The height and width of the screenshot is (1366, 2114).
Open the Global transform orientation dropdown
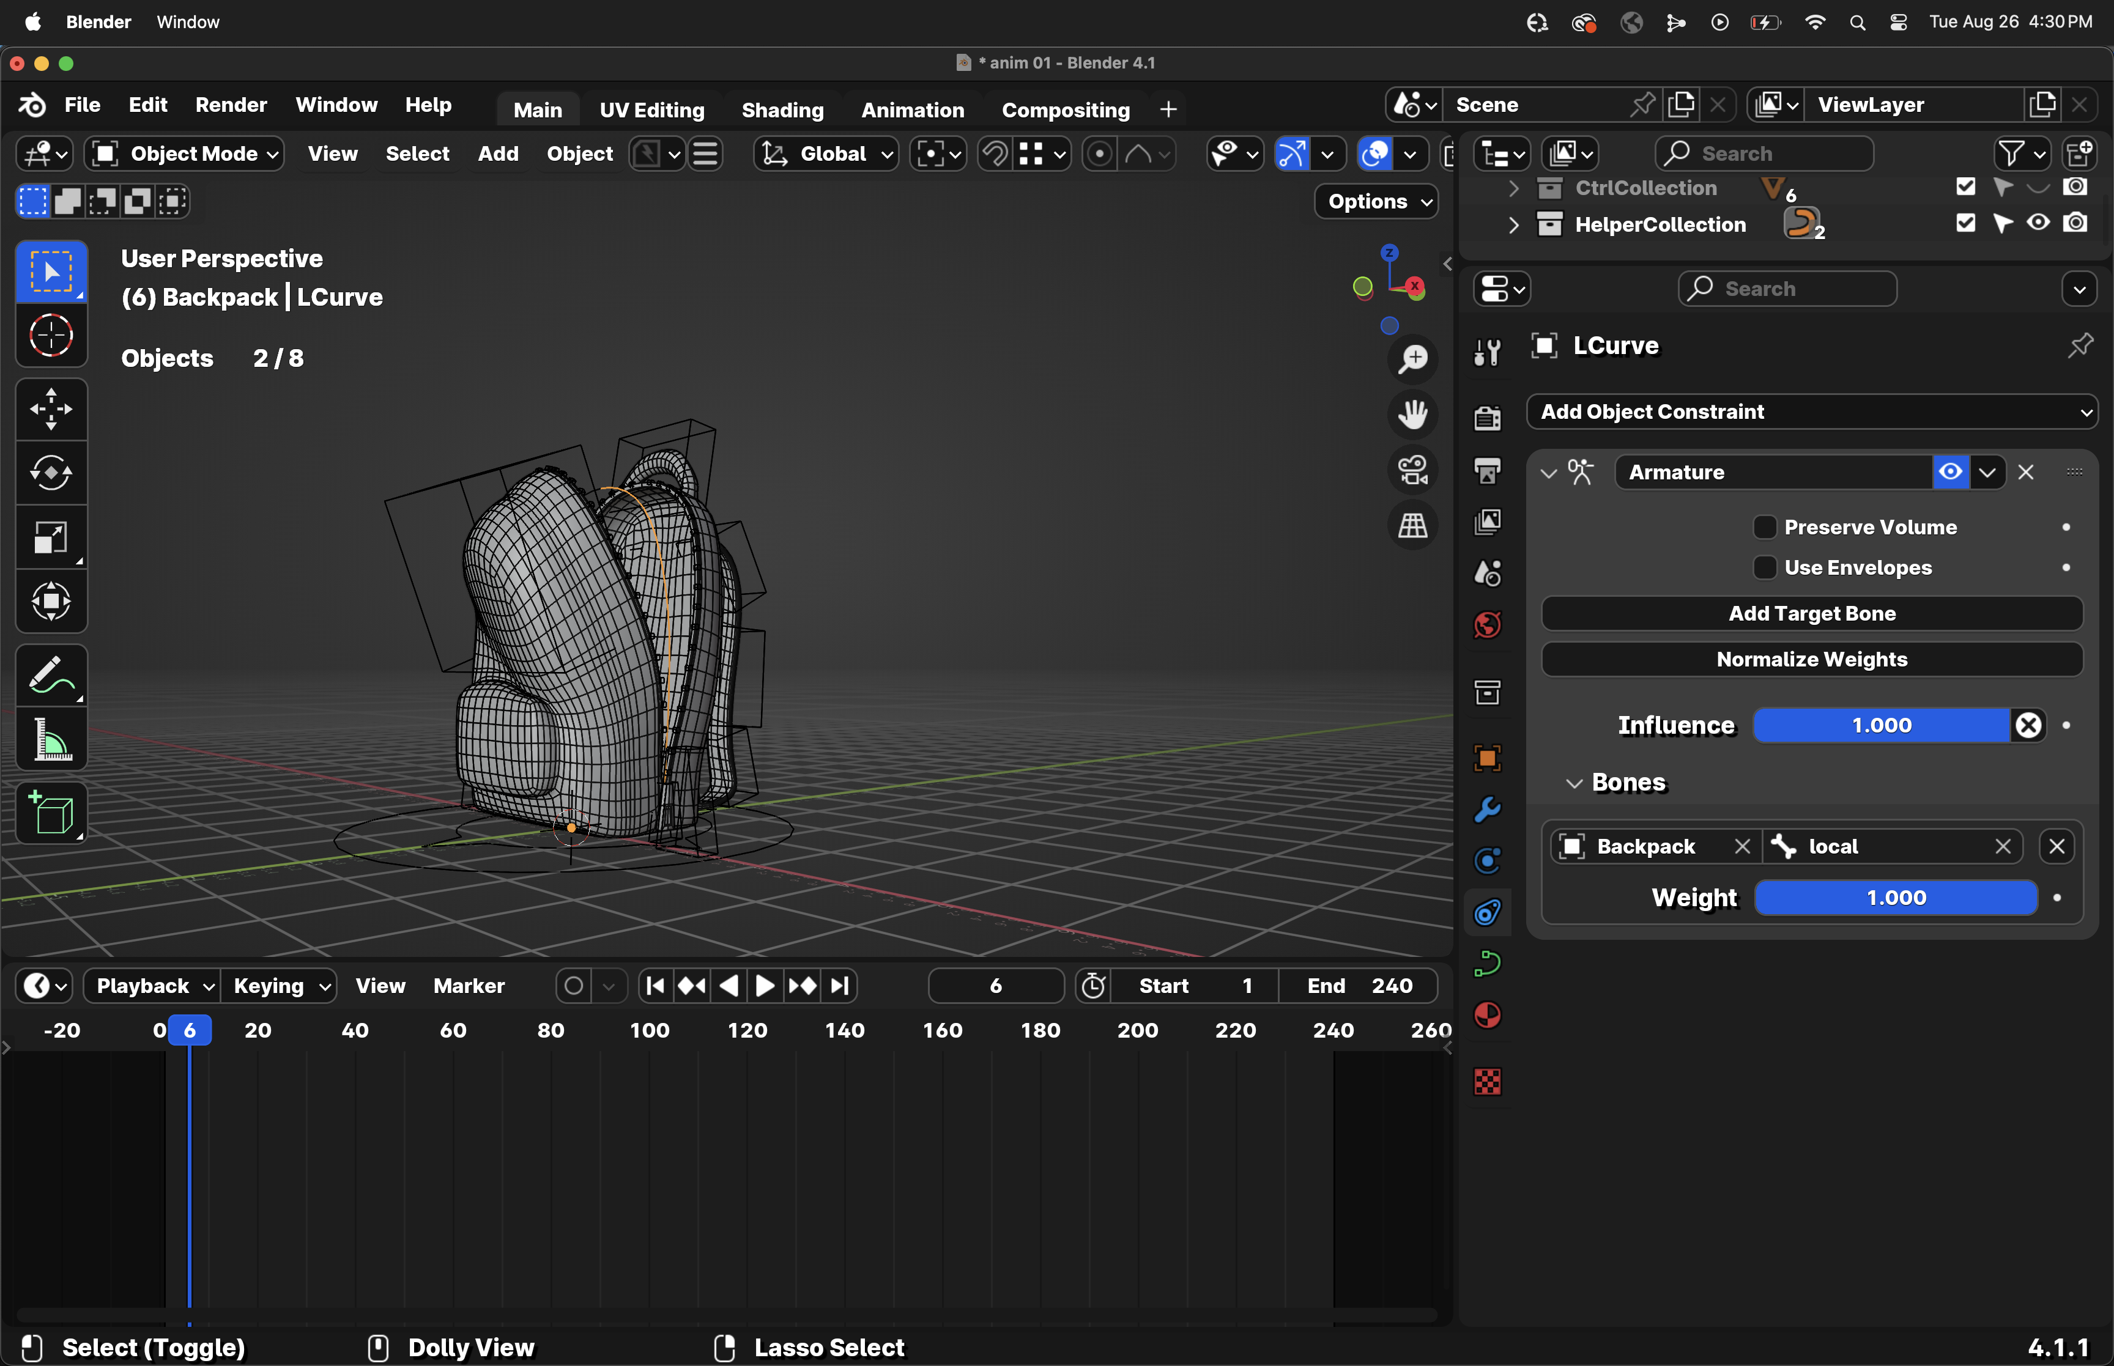[826, 153]
